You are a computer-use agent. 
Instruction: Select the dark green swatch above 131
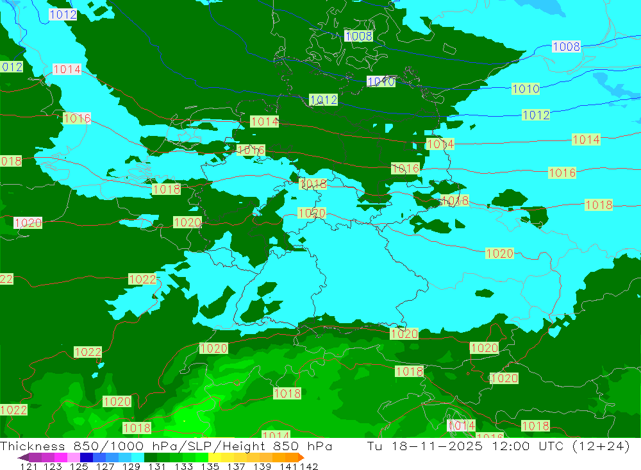point(151,457)
